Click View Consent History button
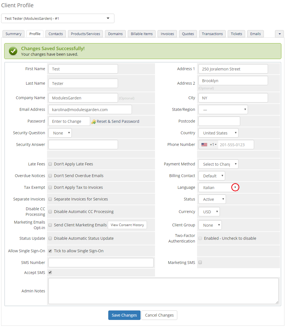285x328 pixels. point(127,225)
